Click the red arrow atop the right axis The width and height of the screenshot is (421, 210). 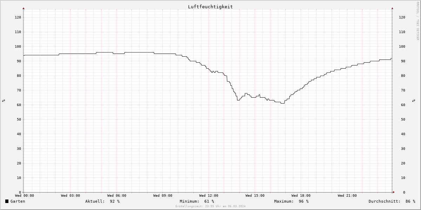[392, 8]
